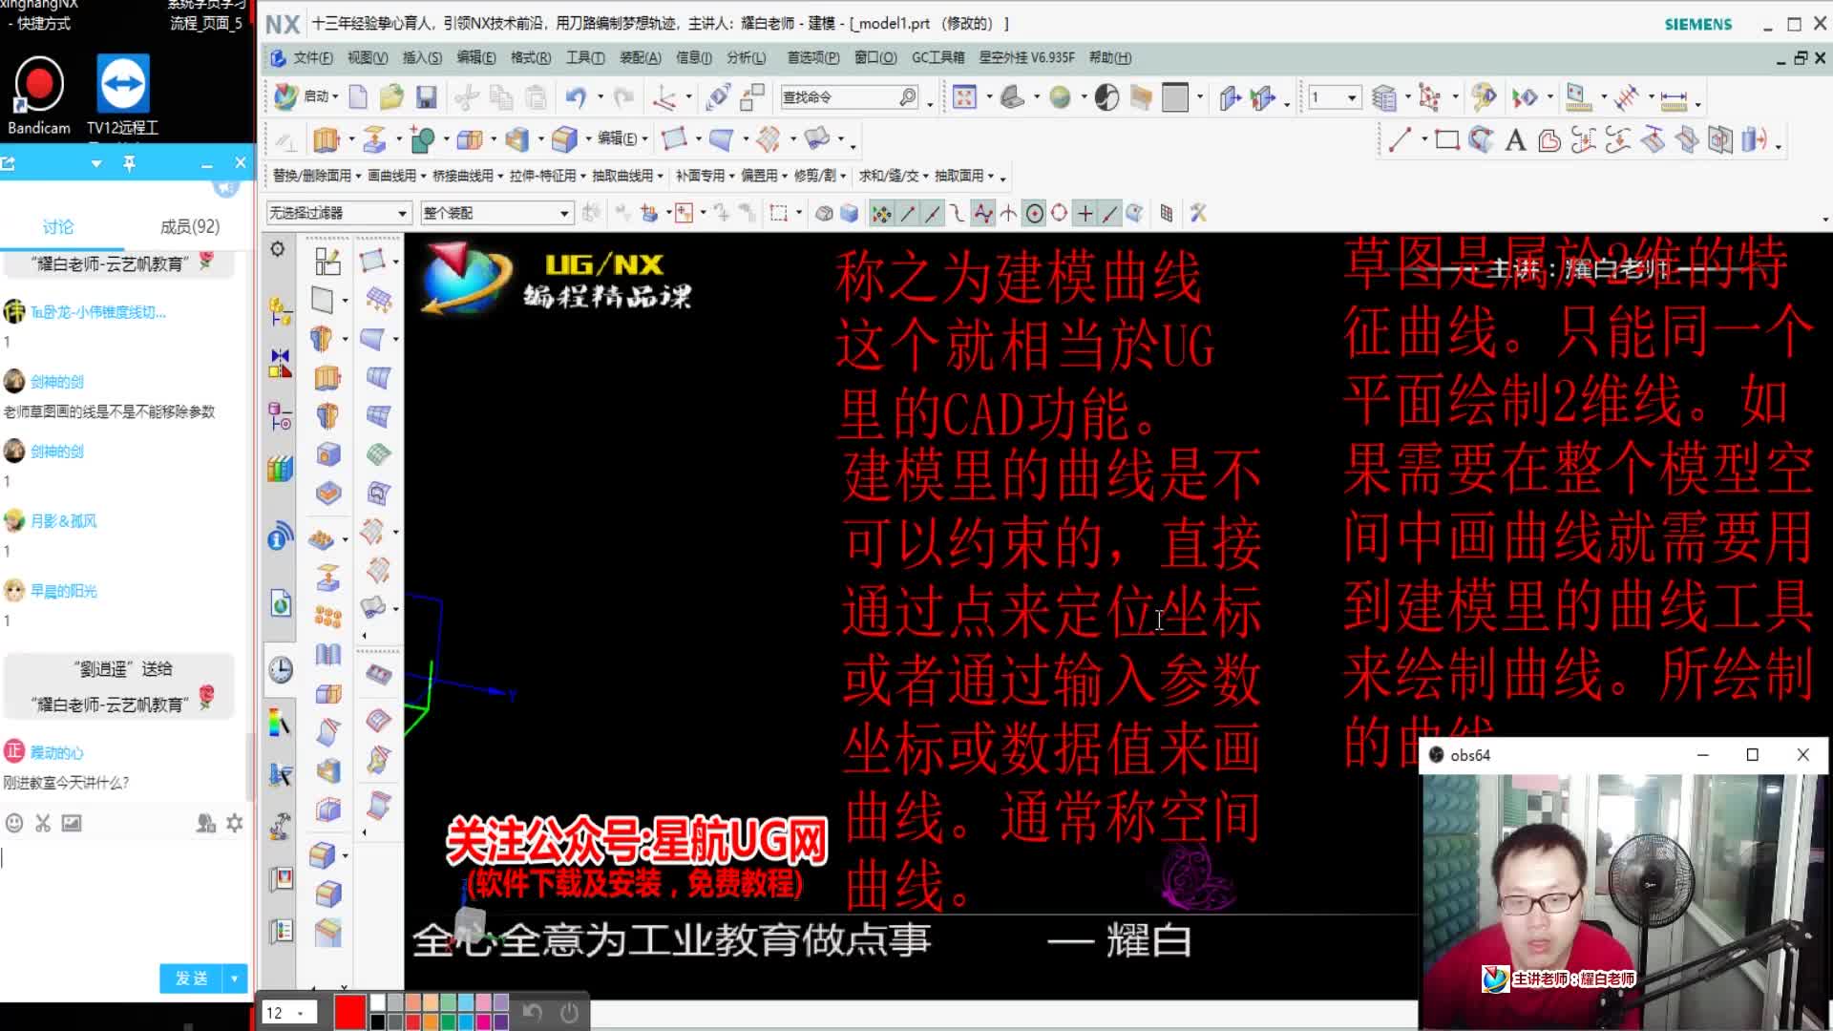Screen dimensions: 1833x1031
Task: Create a new file in NX
Action: [x=358, y=96]
